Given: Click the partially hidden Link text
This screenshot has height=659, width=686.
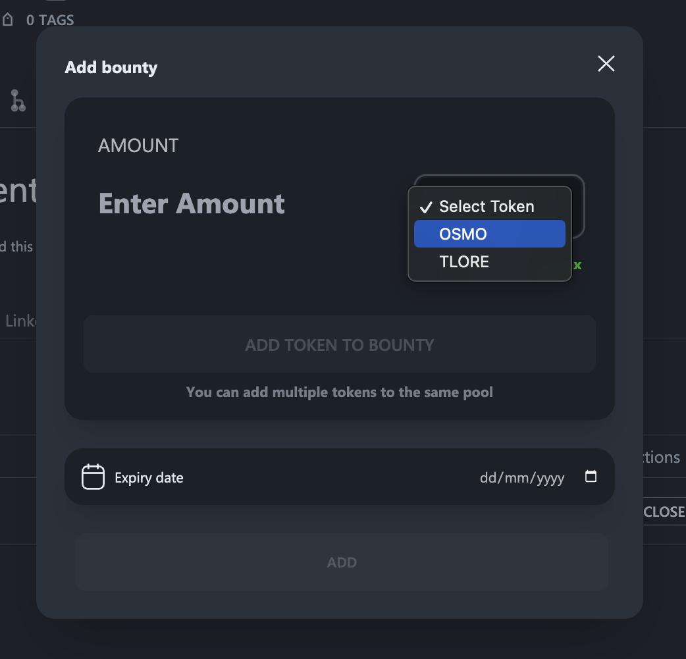Looking at the screenshot, I should point(21,321).
